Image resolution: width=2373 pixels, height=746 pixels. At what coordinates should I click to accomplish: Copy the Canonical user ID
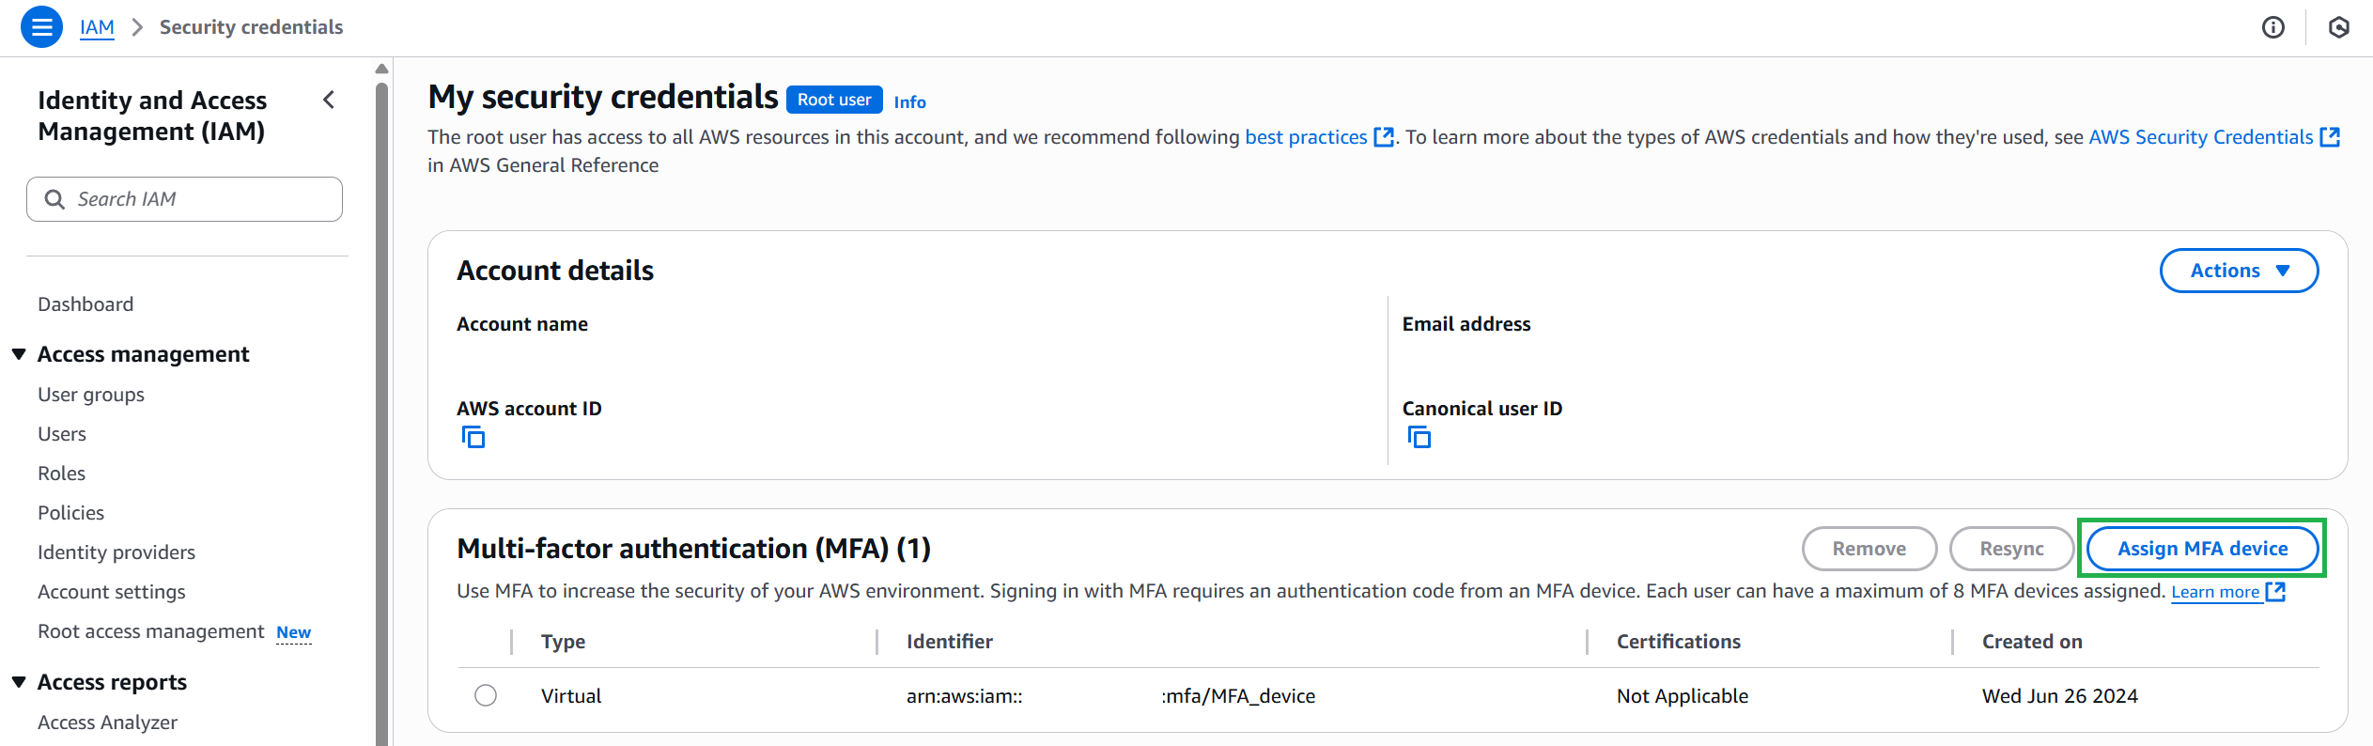coord(1419,437)
